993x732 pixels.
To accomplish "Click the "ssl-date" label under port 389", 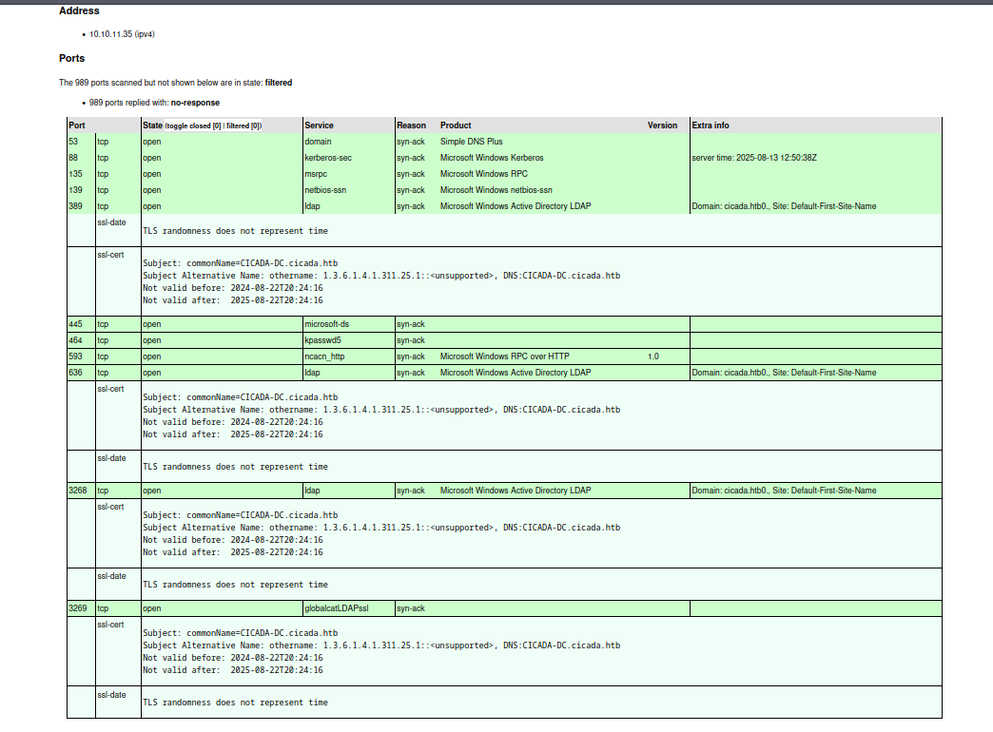I will pyautogui.click(x=111, y=222).
